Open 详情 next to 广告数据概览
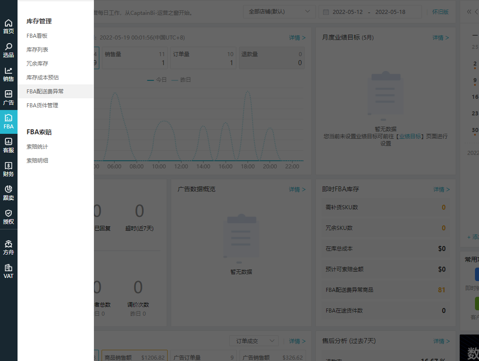Image resolution: width=479 pixels, height=361 pixels. [297, 189]
